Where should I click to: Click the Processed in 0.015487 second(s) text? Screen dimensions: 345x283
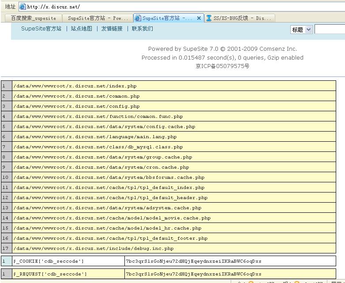click(222, 58)
